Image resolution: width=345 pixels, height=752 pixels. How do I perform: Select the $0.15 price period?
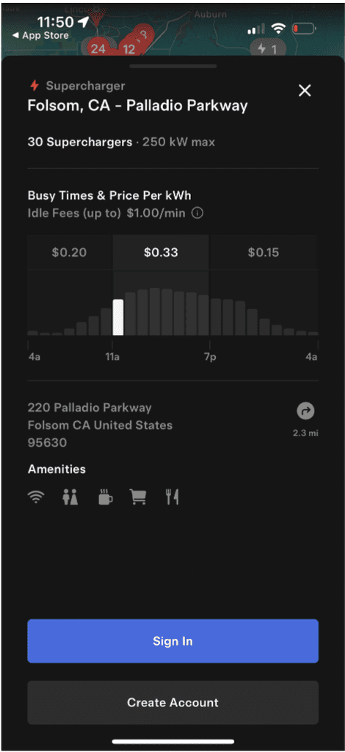pos(264,253)
